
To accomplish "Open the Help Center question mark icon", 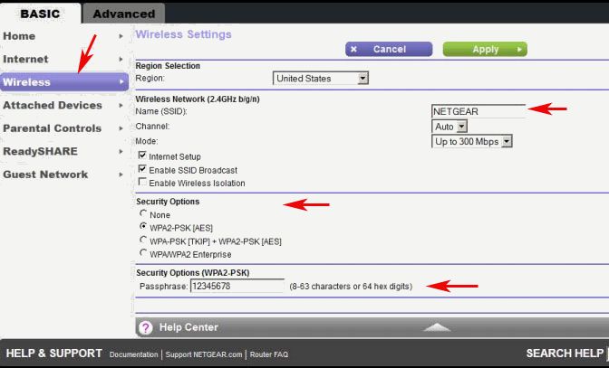I will 146,327.
